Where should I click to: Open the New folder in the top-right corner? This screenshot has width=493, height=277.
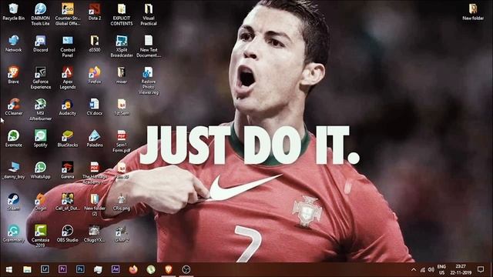pos(473,12)
